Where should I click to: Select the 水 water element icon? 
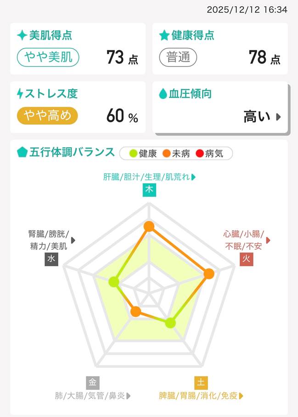pos(51,259)
